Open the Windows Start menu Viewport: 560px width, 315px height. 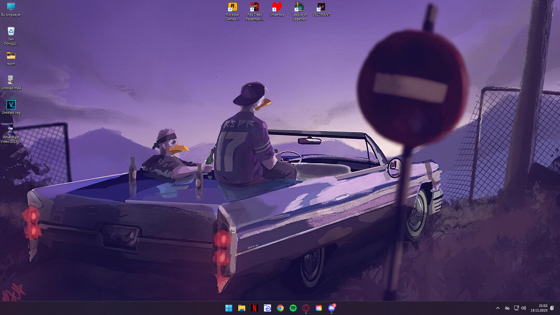pos(229,308)
